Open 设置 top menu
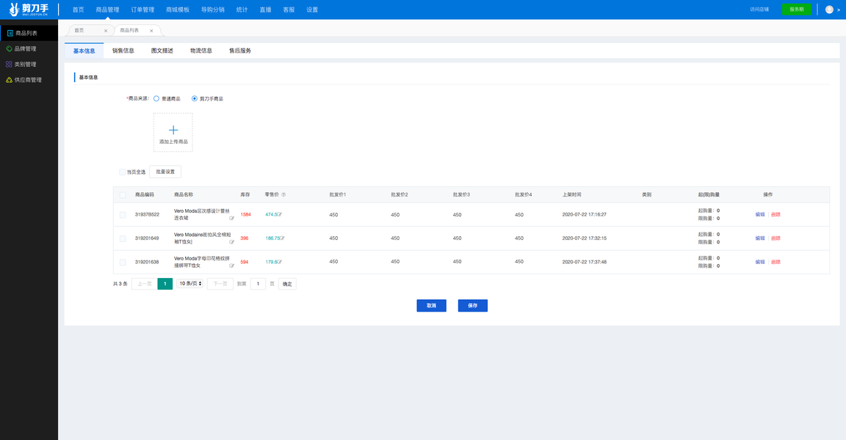The height and width of the screenshot is (440, 846). pyautogui.click(x=312, y=10)
